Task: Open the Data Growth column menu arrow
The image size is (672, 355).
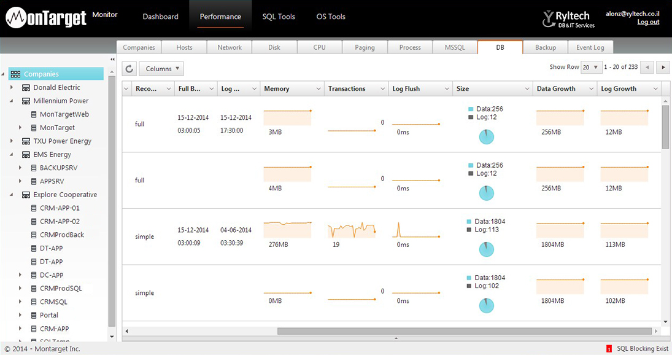Action: (x=592, y=88)
